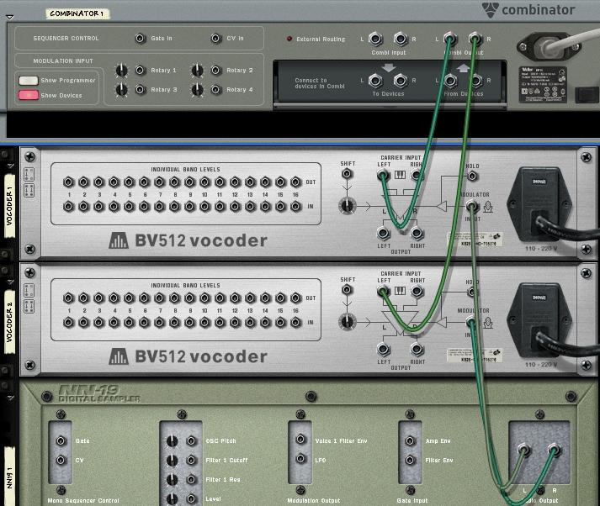
Task: Click the NN-19 Filter Env gate input jack
Action: 410,460
